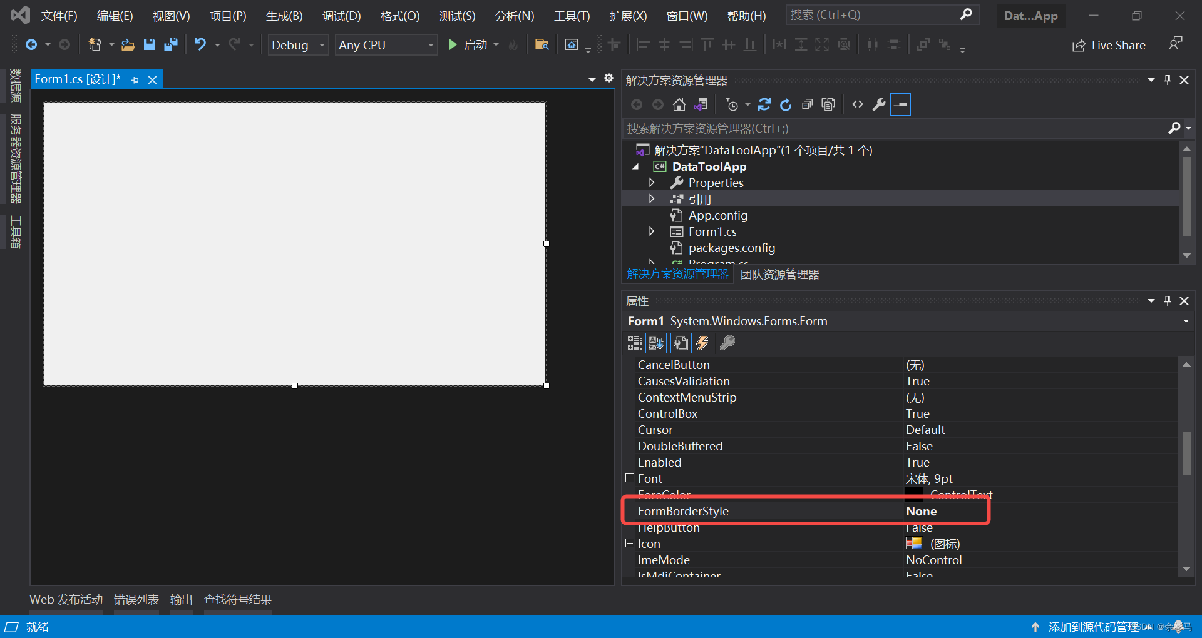Expand the Form1.cs tree node

652,231
